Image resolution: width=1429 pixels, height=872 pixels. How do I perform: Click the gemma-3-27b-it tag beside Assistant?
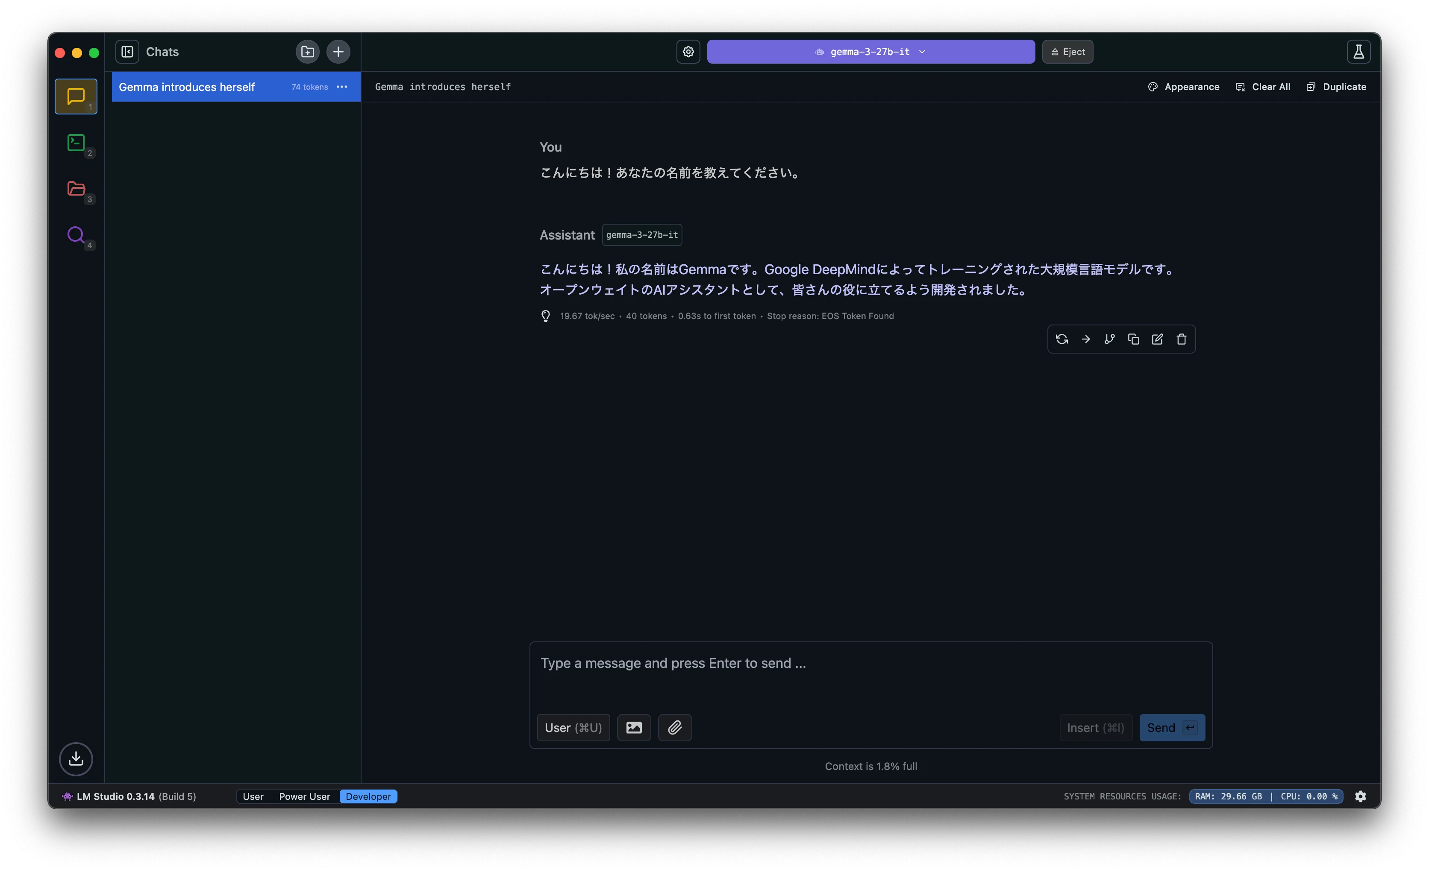642,235
